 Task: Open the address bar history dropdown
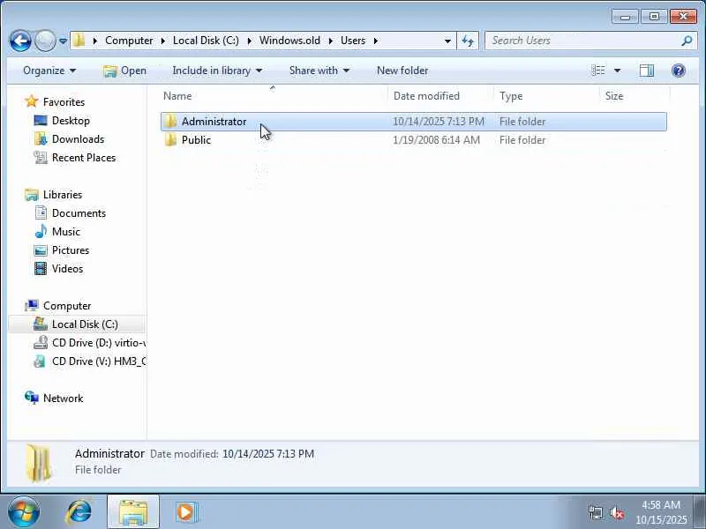[447, 41]
